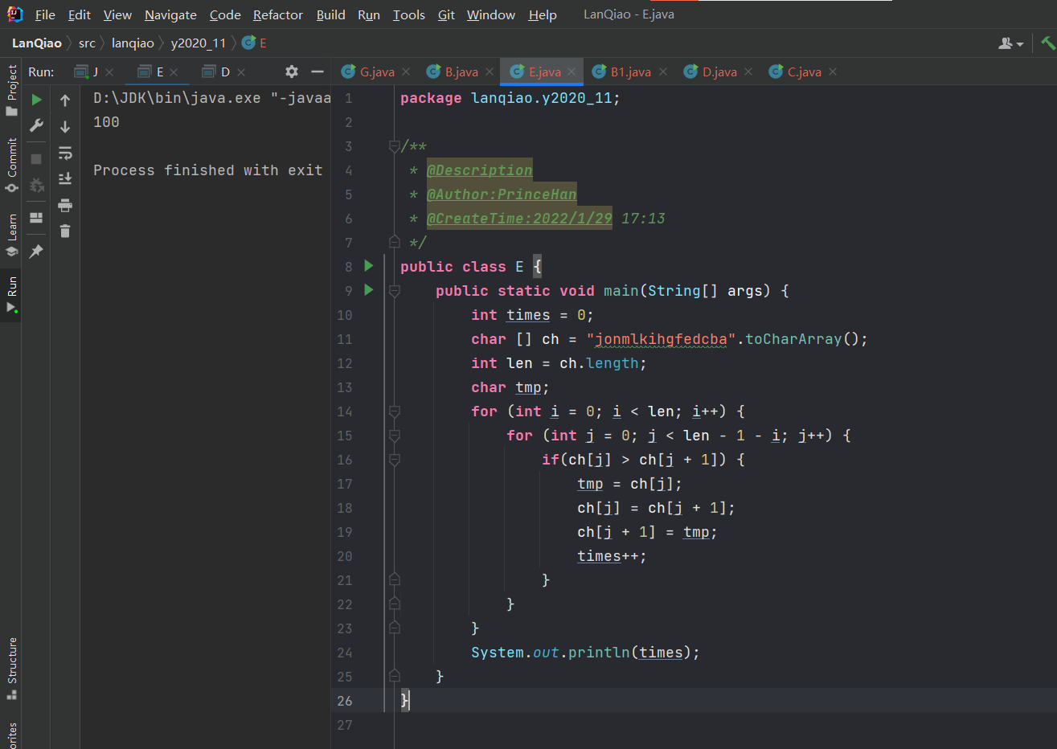
Task: Open the Tools menu
Action: [x=408, y=14]
